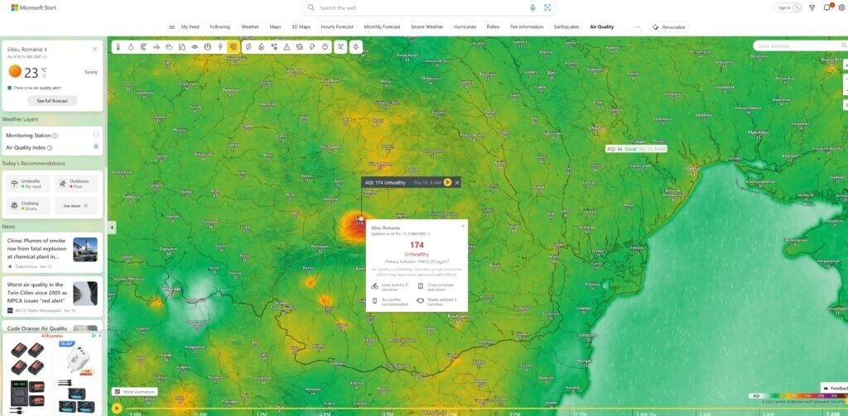Viewport: 848px width, 416px height.
Task: Click the microphone voice search icon
Action: pos(532,7)
